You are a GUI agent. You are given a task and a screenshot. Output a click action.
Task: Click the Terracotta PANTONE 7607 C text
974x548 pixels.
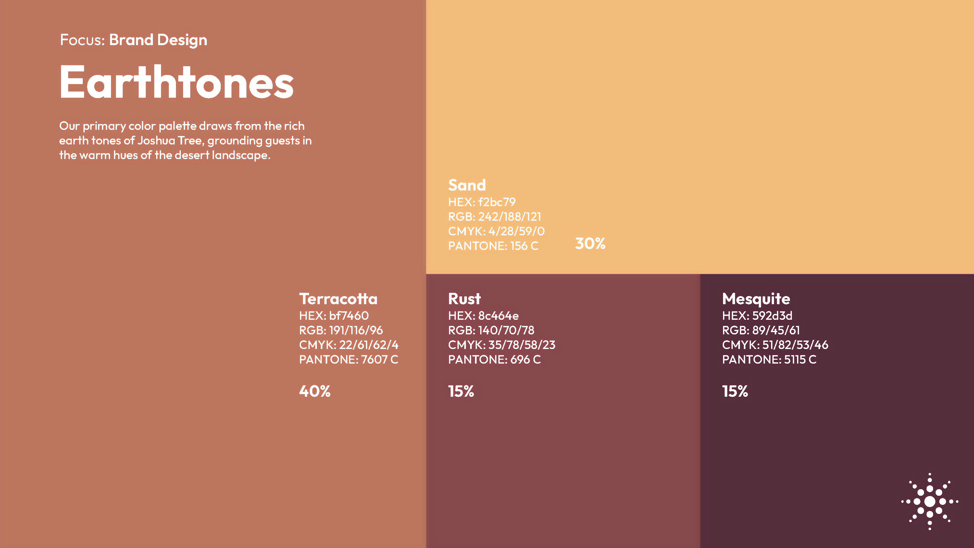(349, 359)
